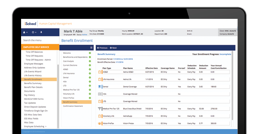Open Address Only Updates
256x134 pixels.
pos(34,67)
